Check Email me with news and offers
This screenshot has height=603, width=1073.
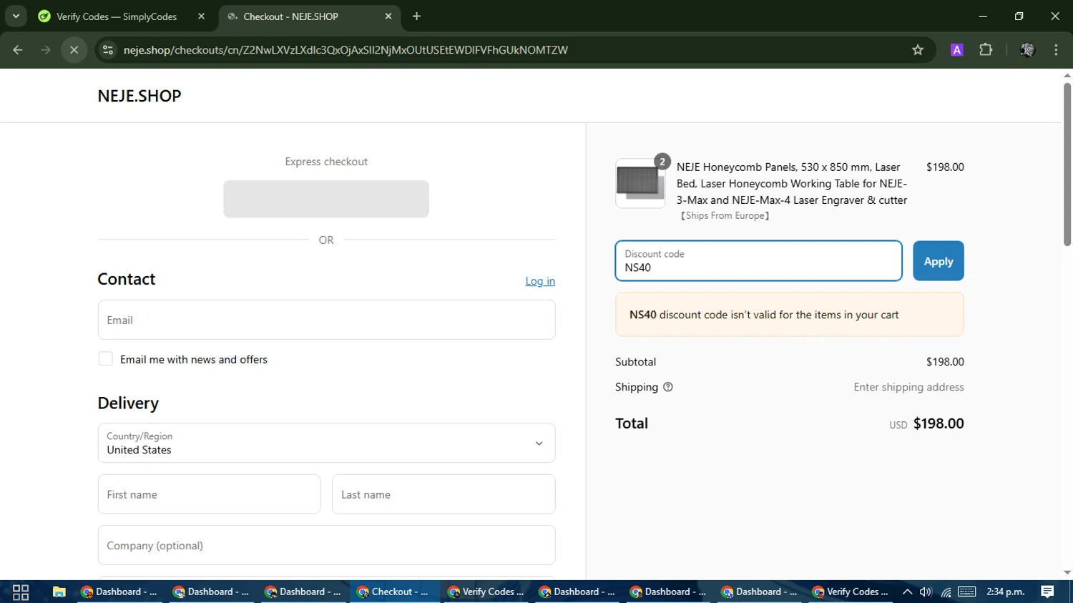[106, 359]
